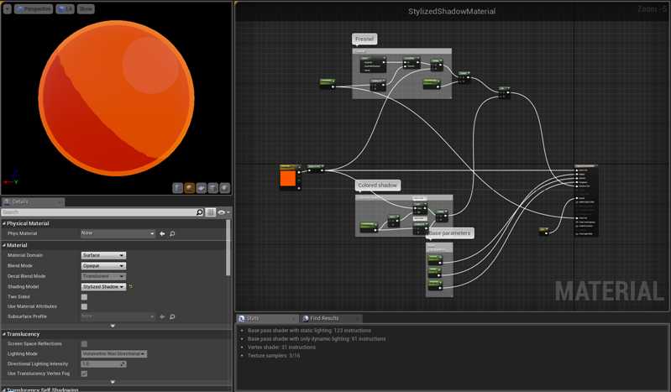Viewport: 671px width, 392px height.
Task: Select the node right of the orange color node
Action: click(x=316, y=169)
